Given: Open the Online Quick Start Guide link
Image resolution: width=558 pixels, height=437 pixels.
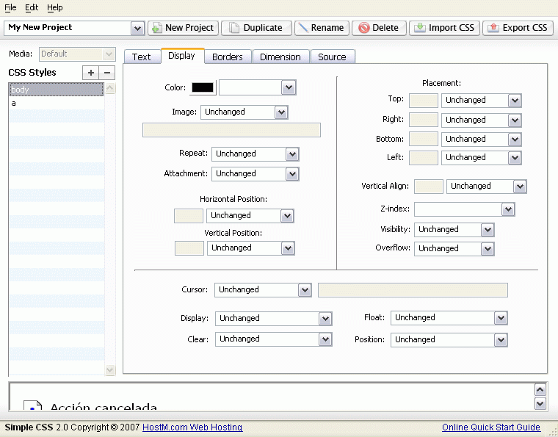Looking at the screenshot, I should point(490,427).
